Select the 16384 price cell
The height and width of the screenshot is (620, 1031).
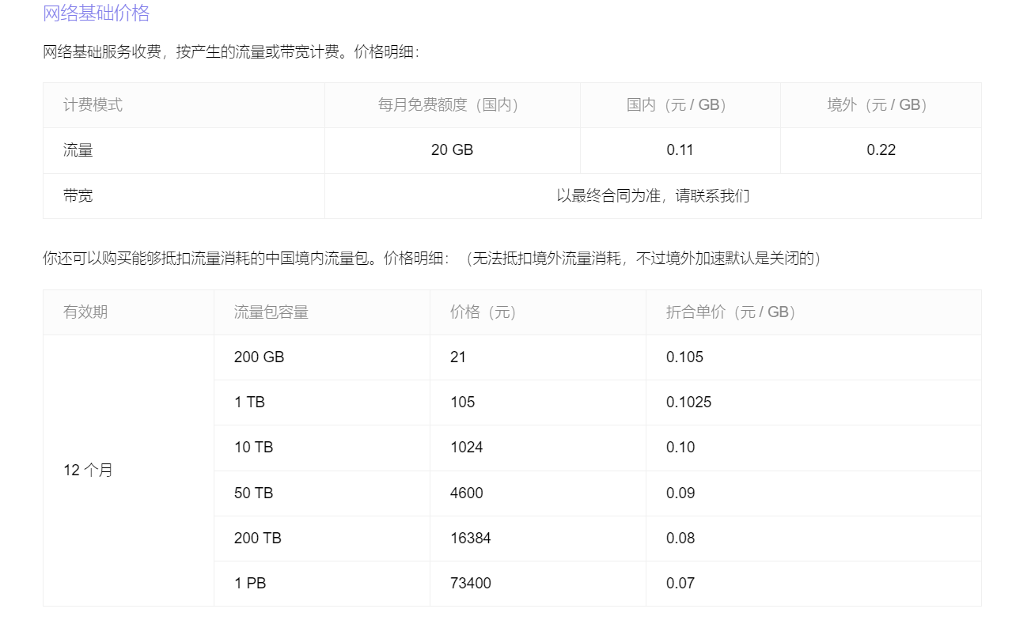[470, 539]
